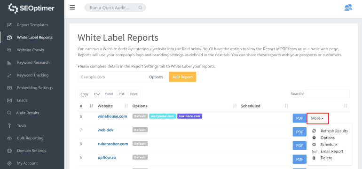Focus the Run a Quick Audit box
The height and width of the screenshot is (169, 362).
click(115, 8)
